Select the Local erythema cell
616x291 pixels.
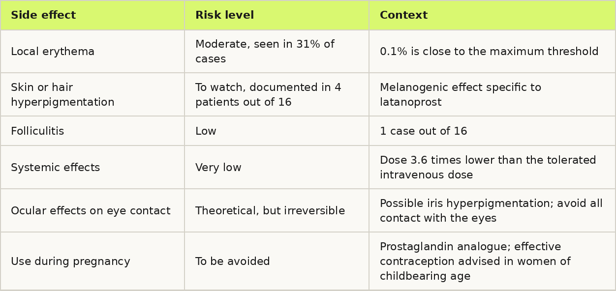click(x=92, y=52)
